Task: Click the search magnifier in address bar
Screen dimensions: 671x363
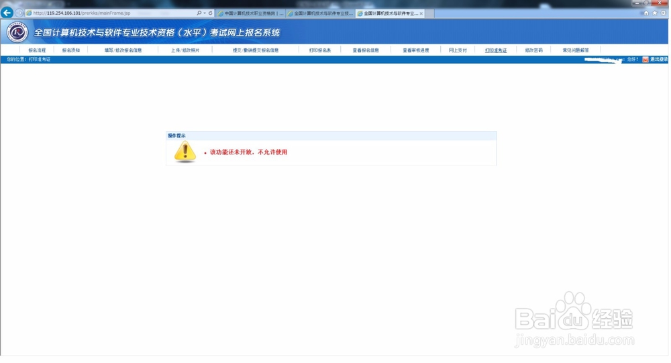Action: point(199,13)
